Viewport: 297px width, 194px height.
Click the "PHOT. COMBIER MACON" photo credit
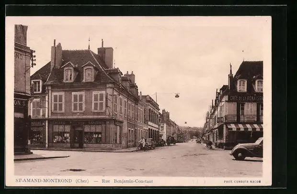tap(242, 182)
